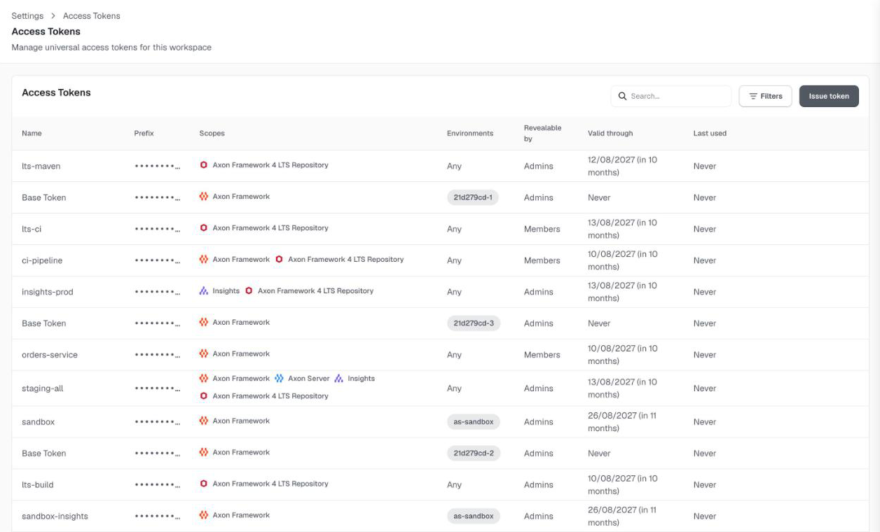Image resolution: width=880 pixels, height=532 pixels.
Task: Select the lts-maven token name
Action: (x=41, y=167)
